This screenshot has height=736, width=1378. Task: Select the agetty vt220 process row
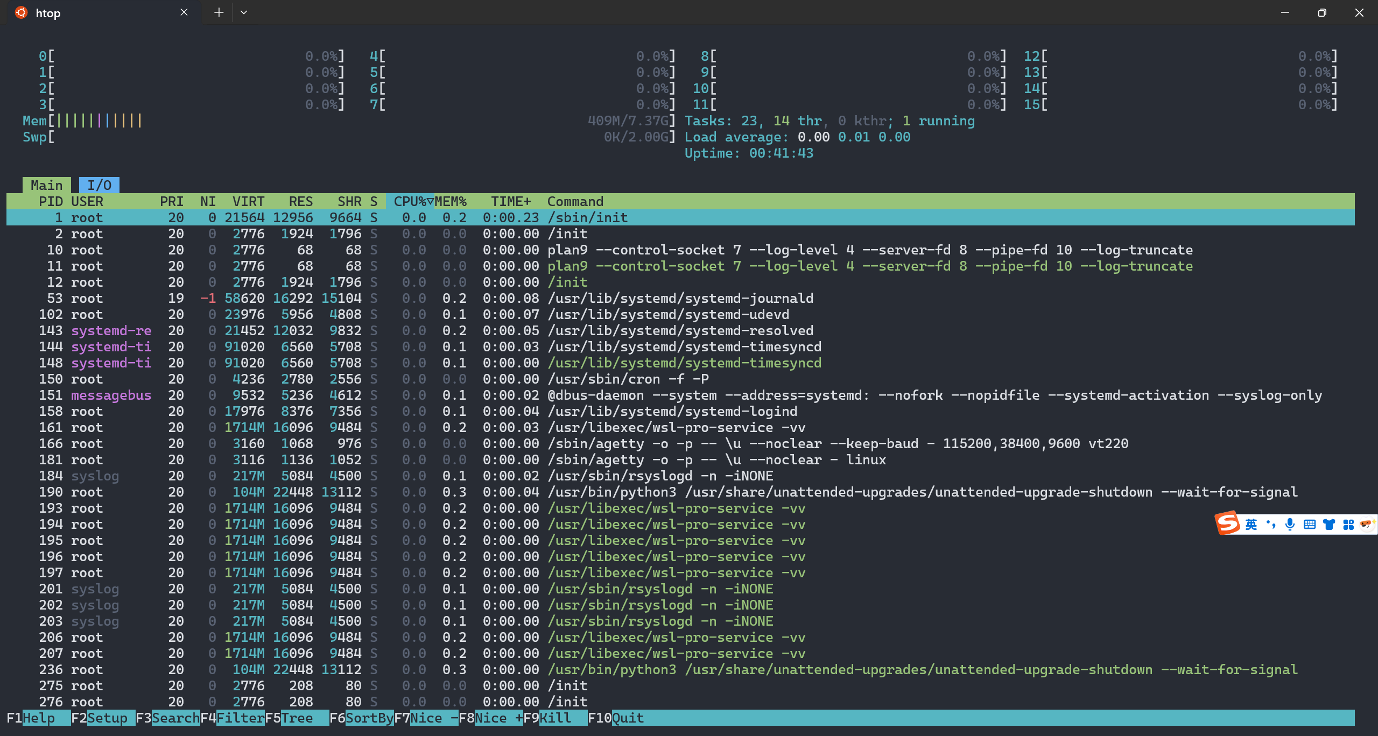[x=680, y=444]
